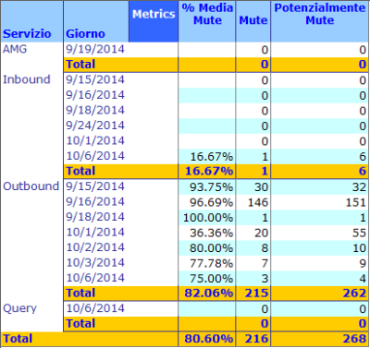The width and height of the screenshot is (370, 348).
Task: Click the Outbound date 10/2/2014
Action: pyautogui.click(x=95, y=247)
